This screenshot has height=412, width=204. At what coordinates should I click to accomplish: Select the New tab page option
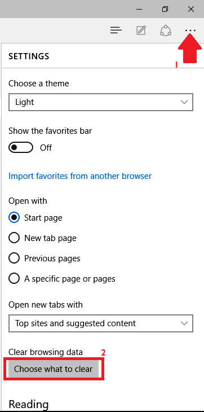coord(14,238)
